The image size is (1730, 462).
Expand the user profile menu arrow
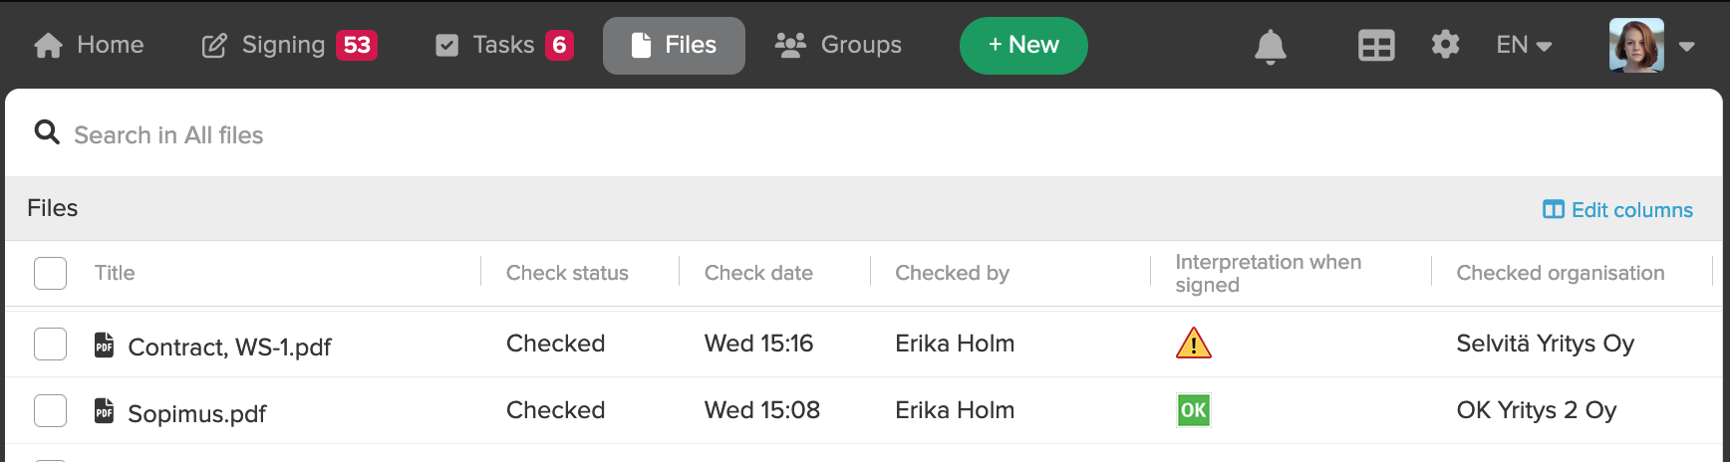1687,46
